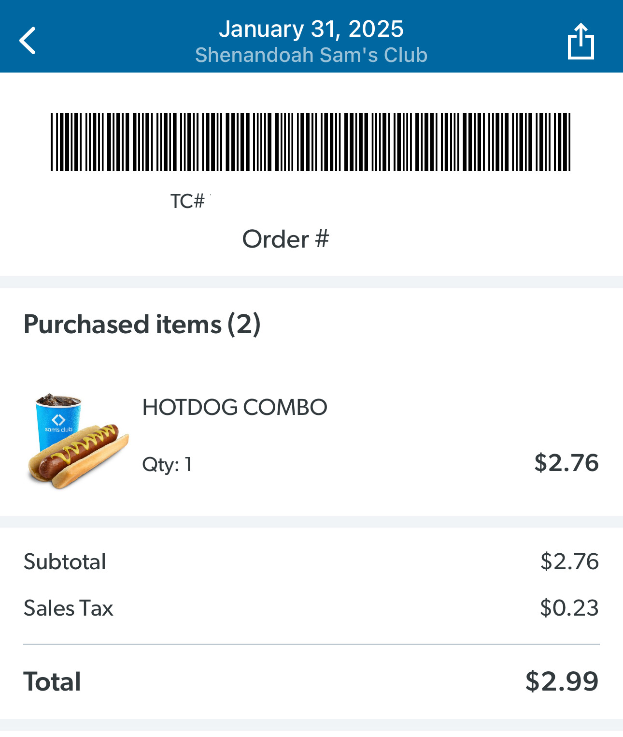Image resolution: width=623 pixels, height=737 pixels.
Task: Tap the receipt barcode
Action: [x=311, y=142]
